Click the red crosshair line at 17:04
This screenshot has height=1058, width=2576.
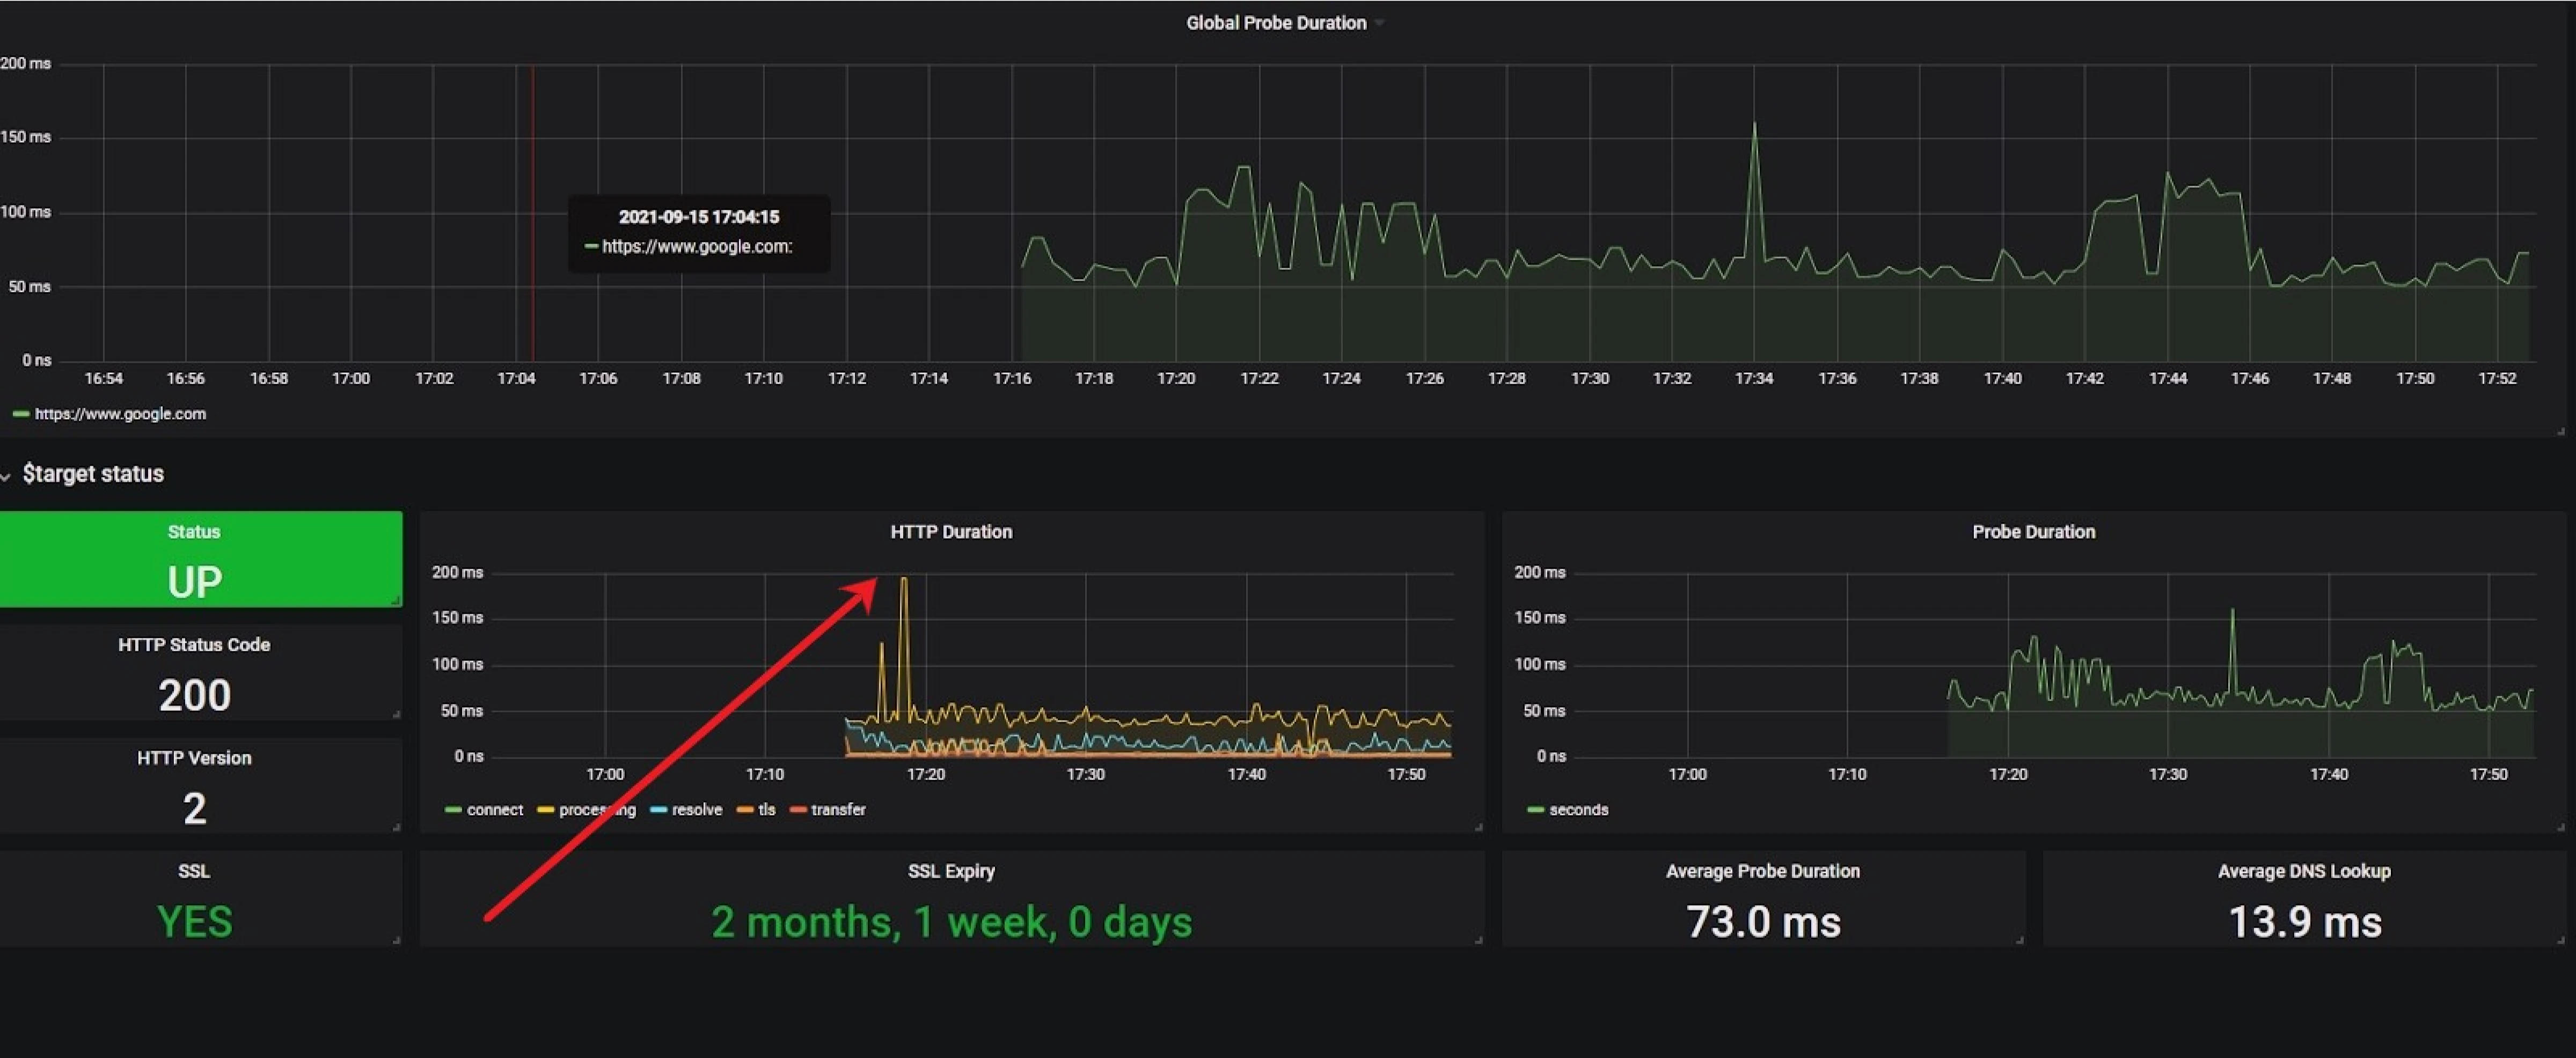(x=532, y=213)
